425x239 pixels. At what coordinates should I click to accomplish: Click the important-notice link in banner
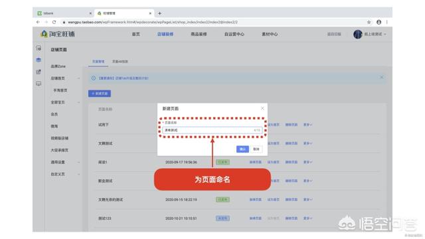[124, 78]
